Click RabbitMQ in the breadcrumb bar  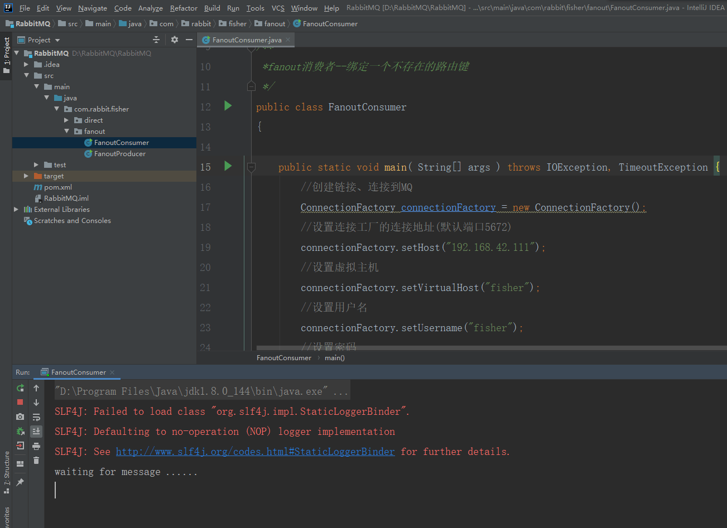coord(28,23)
